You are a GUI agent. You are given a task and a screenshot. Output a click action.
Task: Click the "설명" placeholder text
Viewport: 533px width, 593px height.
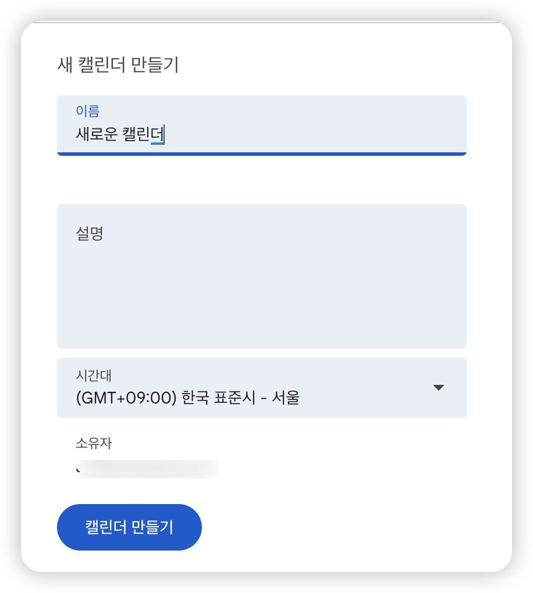(90, 234)
